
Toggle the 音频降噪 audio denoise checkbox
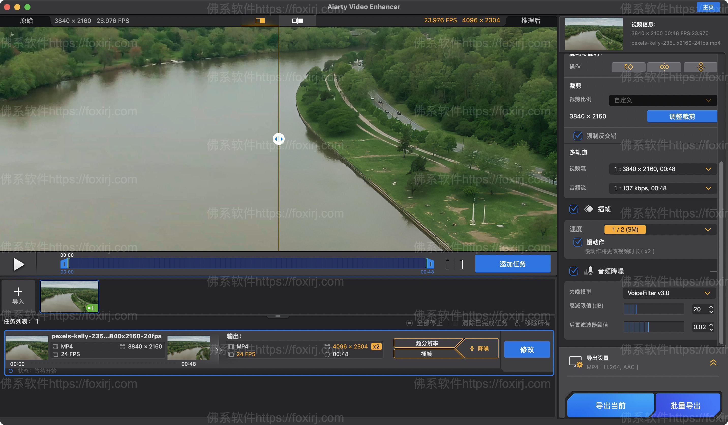[574, 271]
